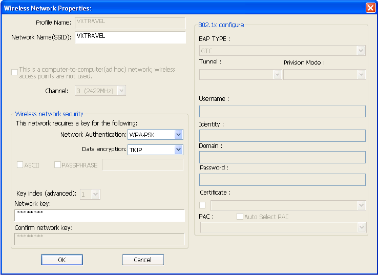The height and width of the screenshot is (275, 378).
Task: Open the Channel dropdown
Action: click(x=121, y=91)
